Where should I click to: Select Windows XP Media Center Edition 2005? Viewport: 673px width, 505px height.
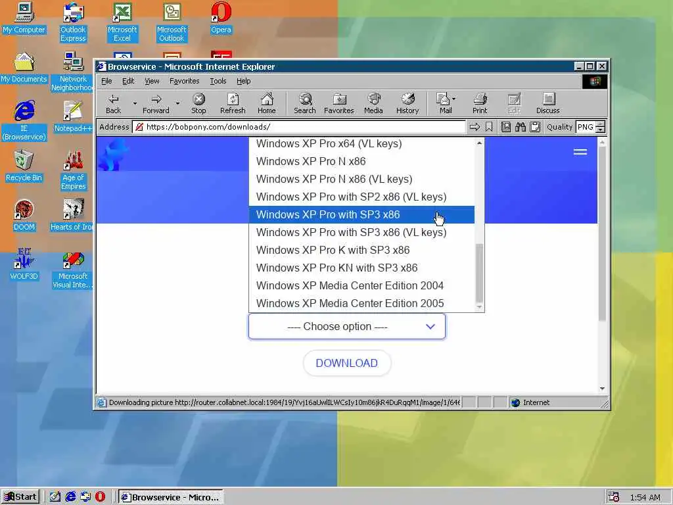(x=361, y=303)
